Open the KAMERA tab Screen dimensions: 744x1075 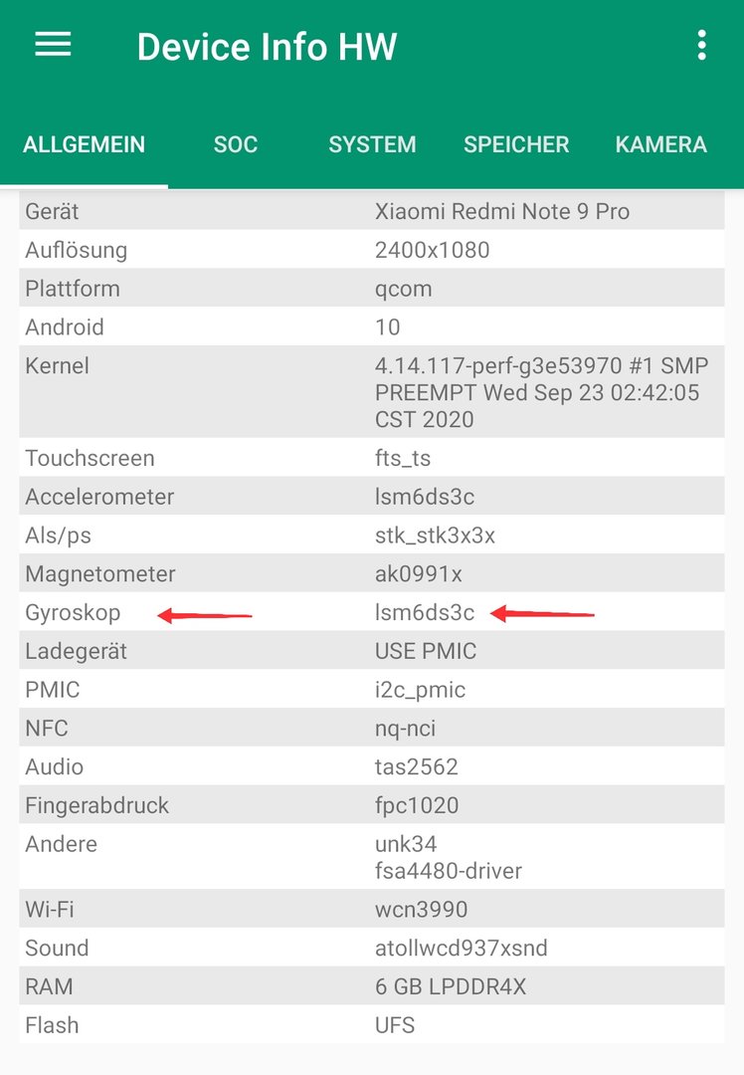(660, 144)
